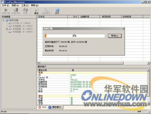The width and height of the screenshot is (151, 114).
Task: Select the 存档 property row
Action: coord(92,103)
